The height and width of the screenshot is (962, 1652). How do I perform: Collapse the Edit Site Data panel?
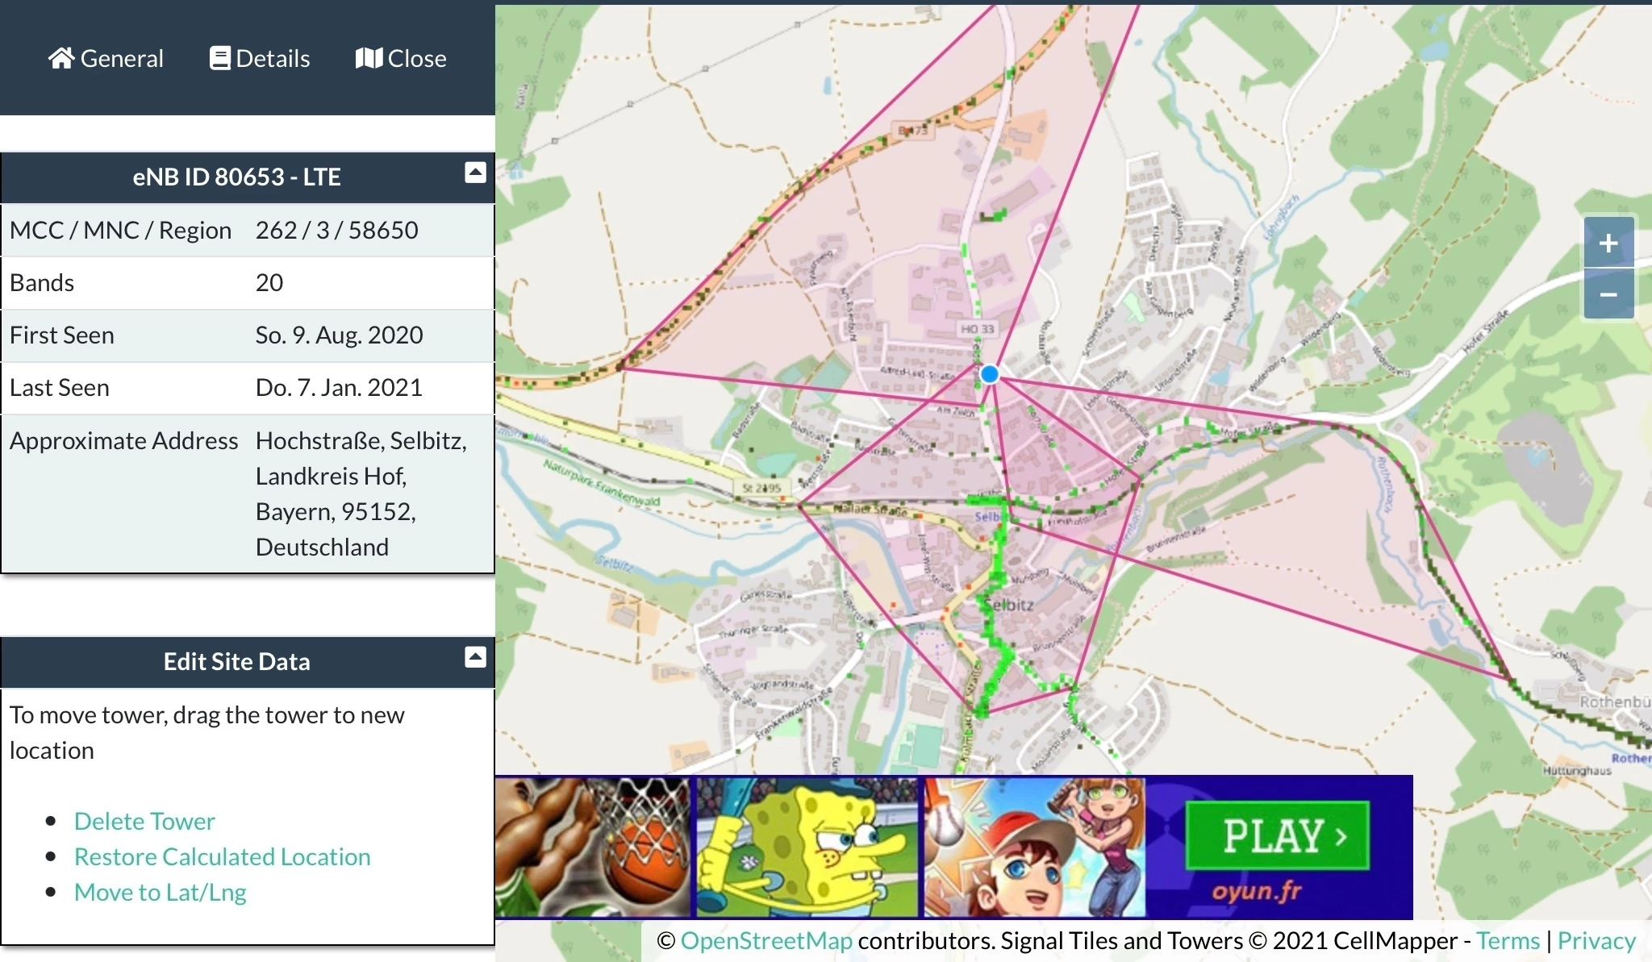coord(475,656)
